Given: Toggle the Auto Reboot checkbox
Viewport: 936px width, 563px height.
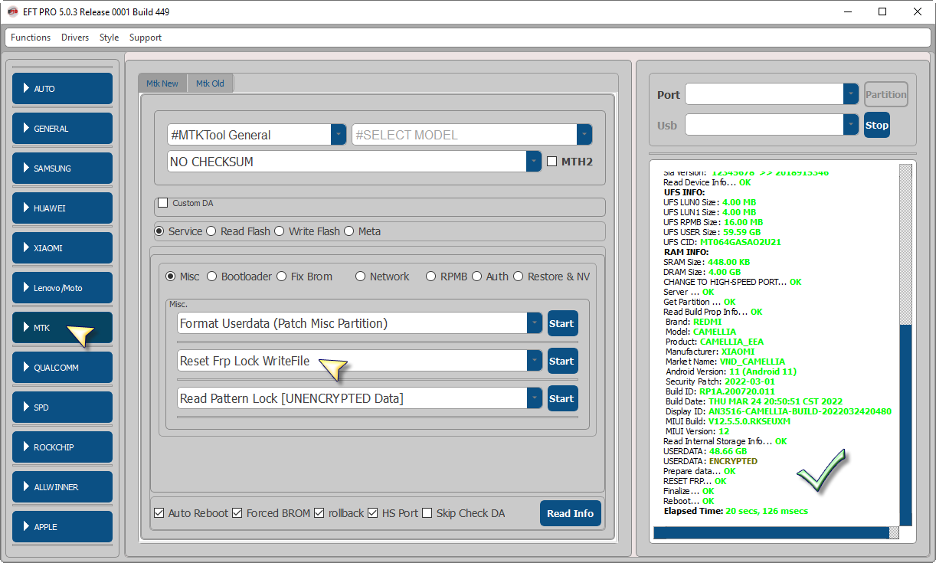Looking at the screenshot, I should coord(159,513).
